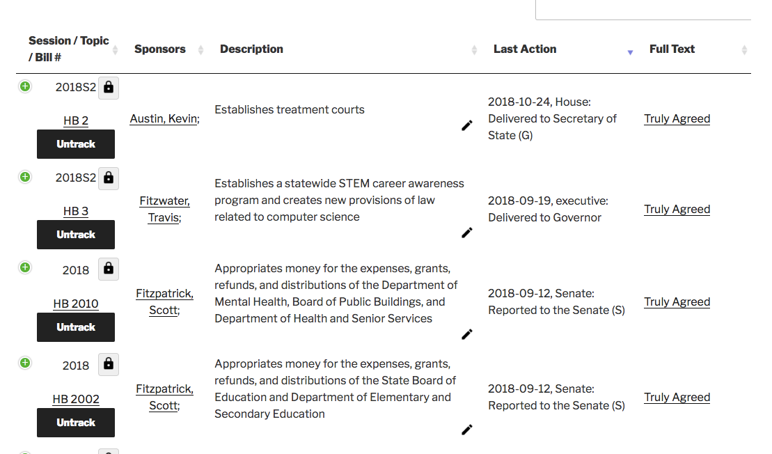
Task: Click pencil icon for STEM career description
Action: click(467, 233)
